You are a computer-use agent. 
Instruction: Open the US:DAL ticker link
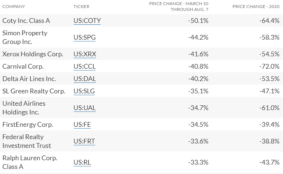coord(85,79)
